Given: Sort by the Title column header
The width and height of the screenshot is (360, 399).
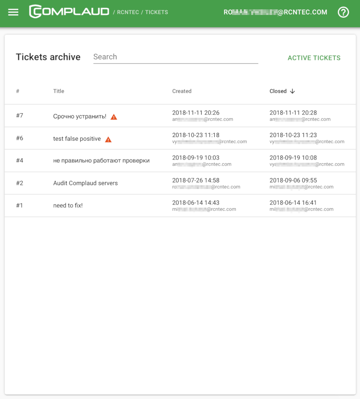Looking at the screenshot, I should pyautogui.click(x=59, y=91).
